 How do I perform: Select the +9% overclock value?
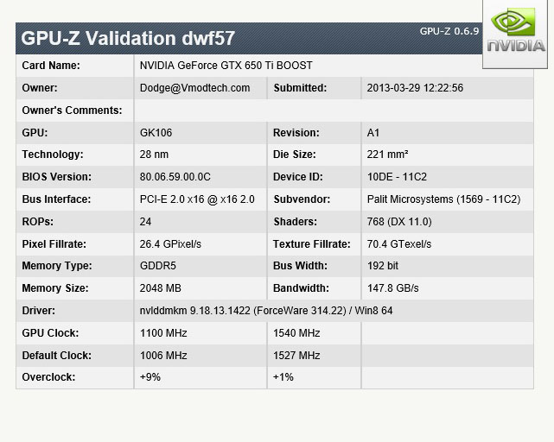pos(150,377)
